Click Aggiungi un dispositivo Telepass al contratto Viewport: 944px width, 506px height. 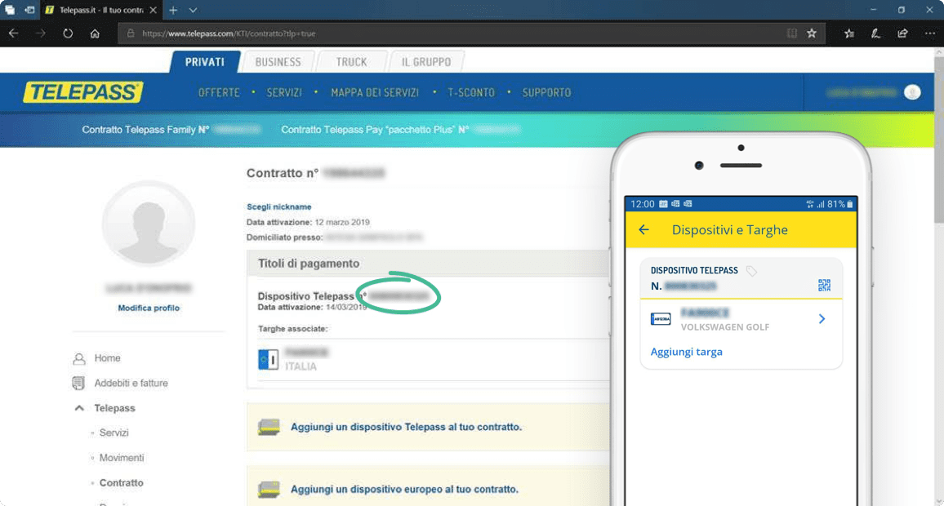(406, 427)
